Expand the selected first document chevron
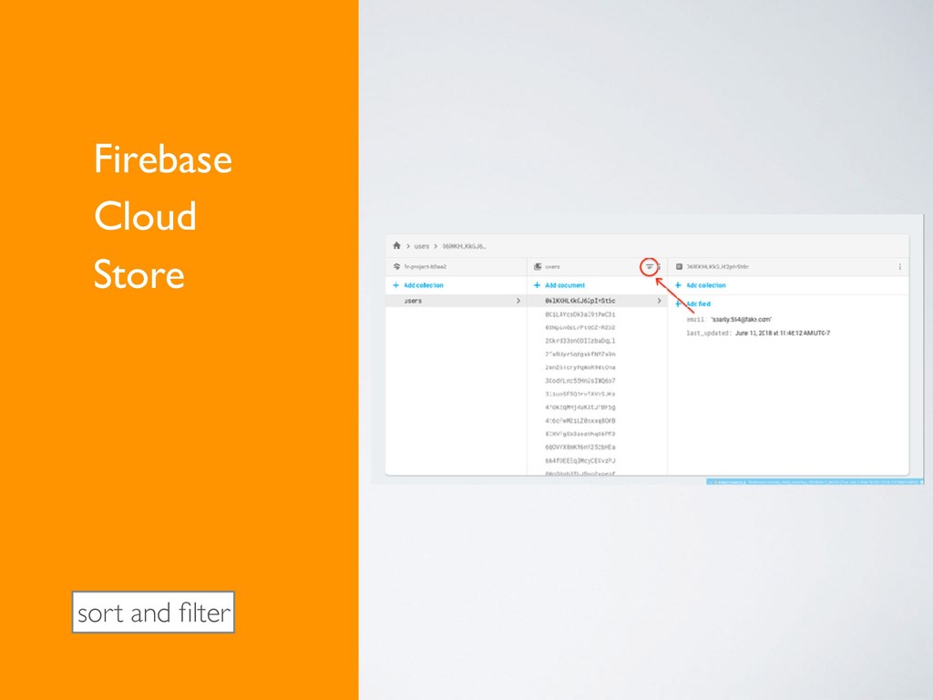Screen dimensions: 933x700 (x=660, y=301)
